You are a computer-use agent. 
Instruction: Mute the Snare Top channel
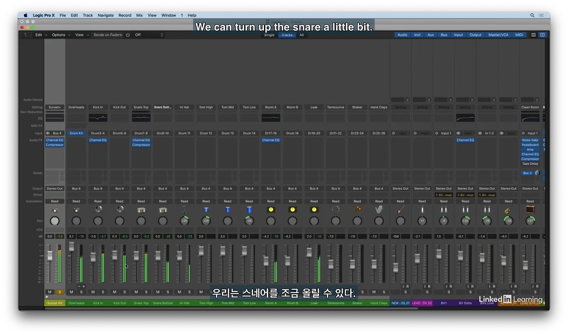(136, 292)
